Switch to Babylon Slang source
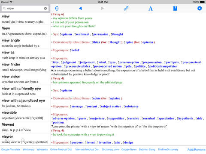 coord(147,149)
